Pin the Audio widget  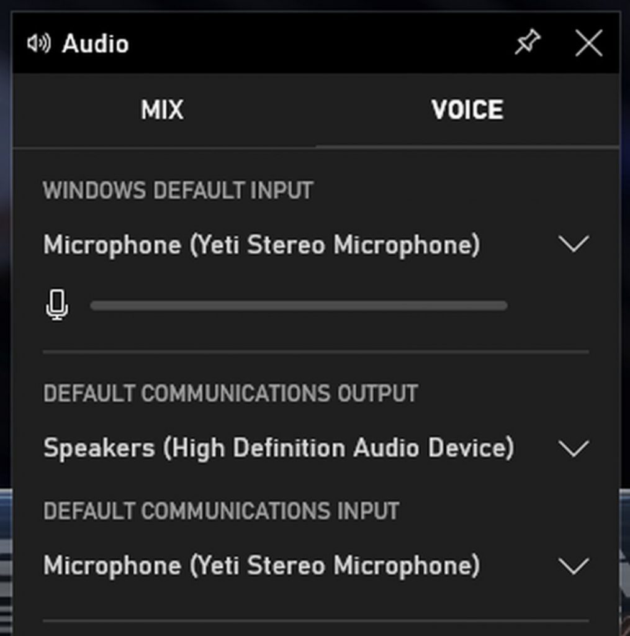click(x=527, y=43)
